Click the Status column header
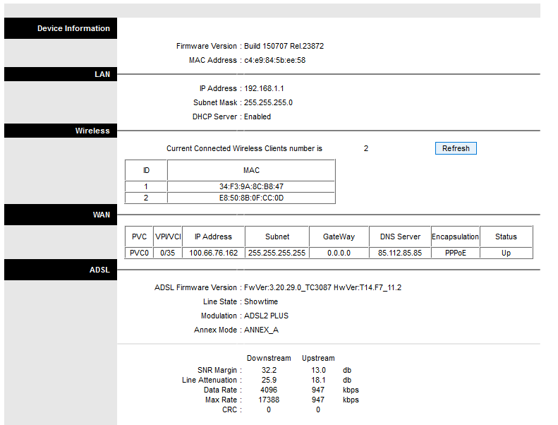The height and width of the screenshot is (425, 558). tap(506, 237)
